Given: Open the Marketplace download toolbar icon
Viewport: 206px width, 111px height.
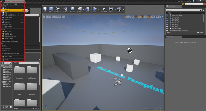Looking at the screenshot, I should tap(58, 9).
